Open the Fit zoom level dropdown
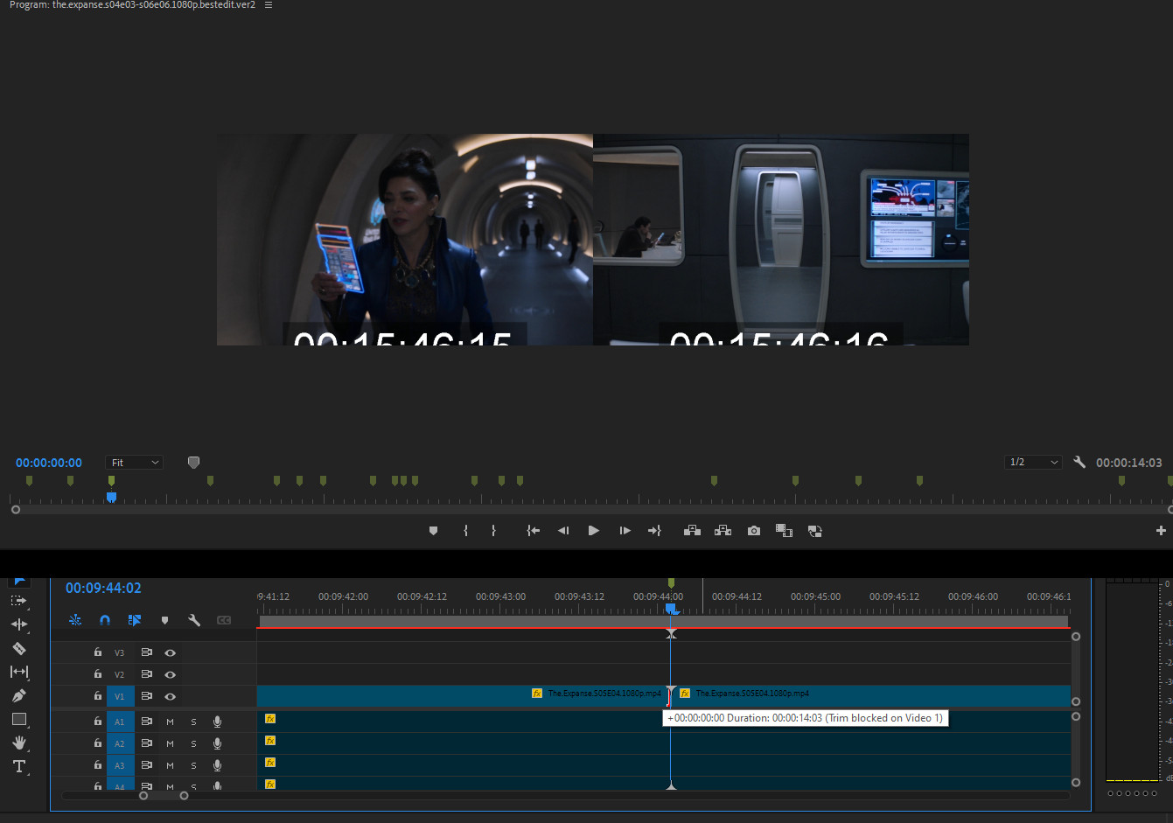The width and height of the screenshot is (1173, 823). click(134, 463)
